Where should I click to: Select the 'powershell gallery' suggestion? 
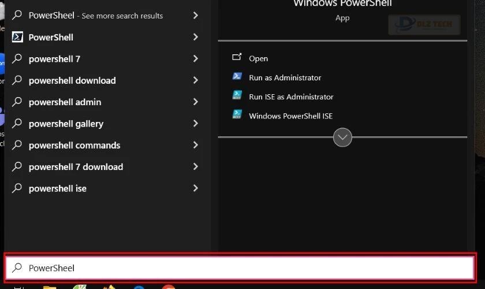coord(66,124)
